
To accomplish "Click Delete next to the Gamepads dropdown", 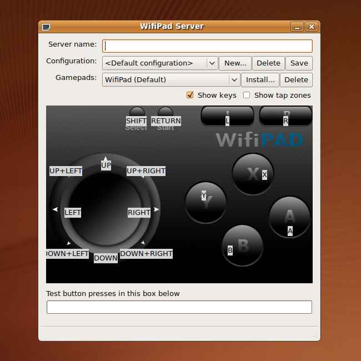I will (297, 80).
